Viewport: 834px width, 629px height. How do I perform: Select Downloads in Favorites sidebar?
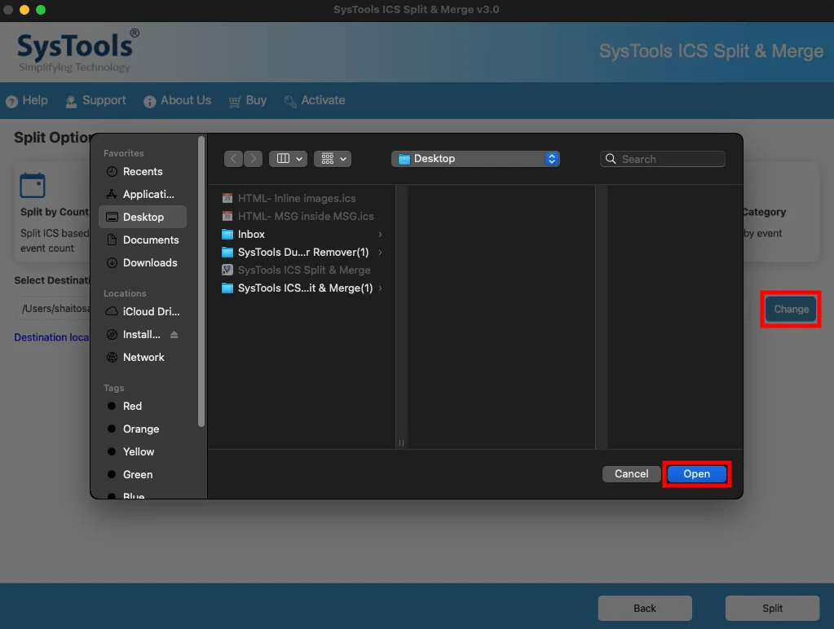[x=143, y=262]
